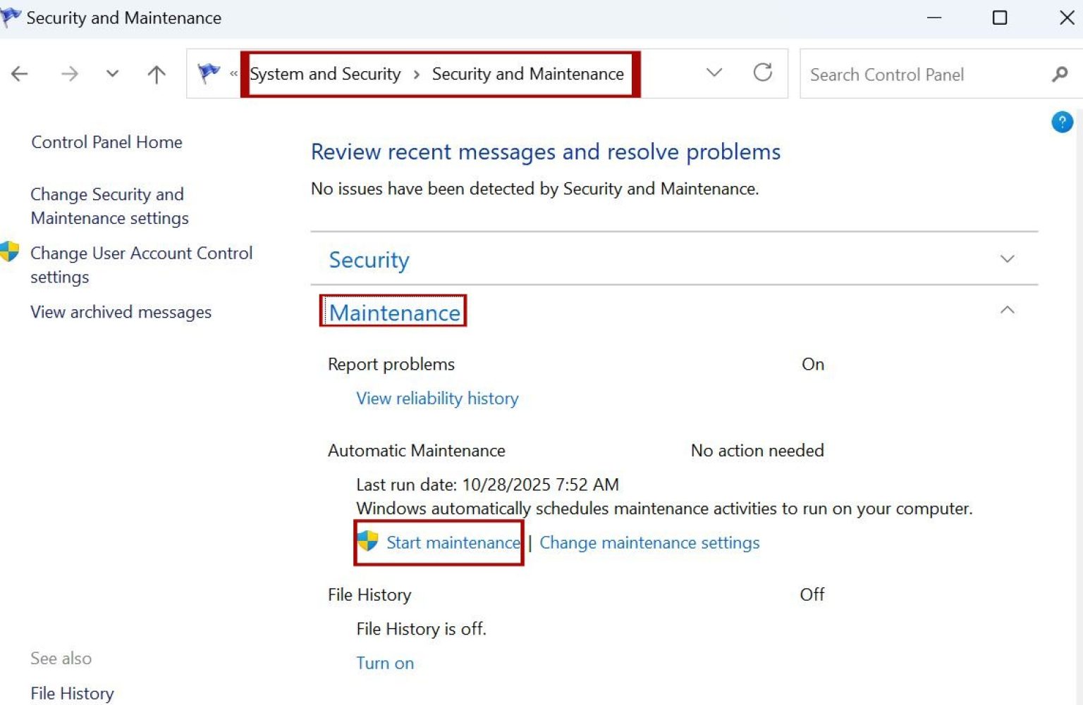Open Change maintenance settings
Screen dimensions: 1083x705
tap(649, 542)
